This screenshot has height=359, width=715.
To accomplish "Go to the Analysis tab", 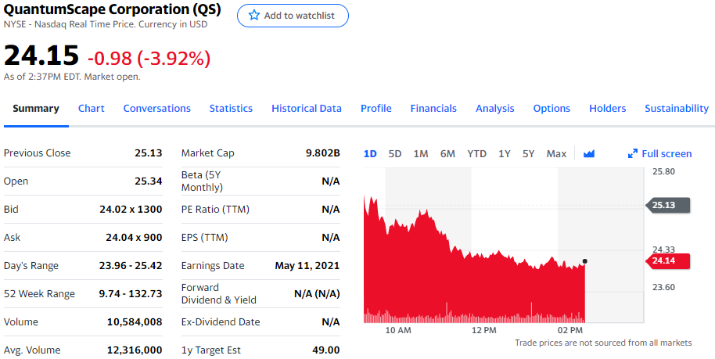I will 494,109.
